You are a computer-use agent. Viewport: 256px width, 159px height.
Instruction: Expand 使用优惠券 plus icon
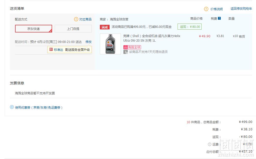(12, 107)
